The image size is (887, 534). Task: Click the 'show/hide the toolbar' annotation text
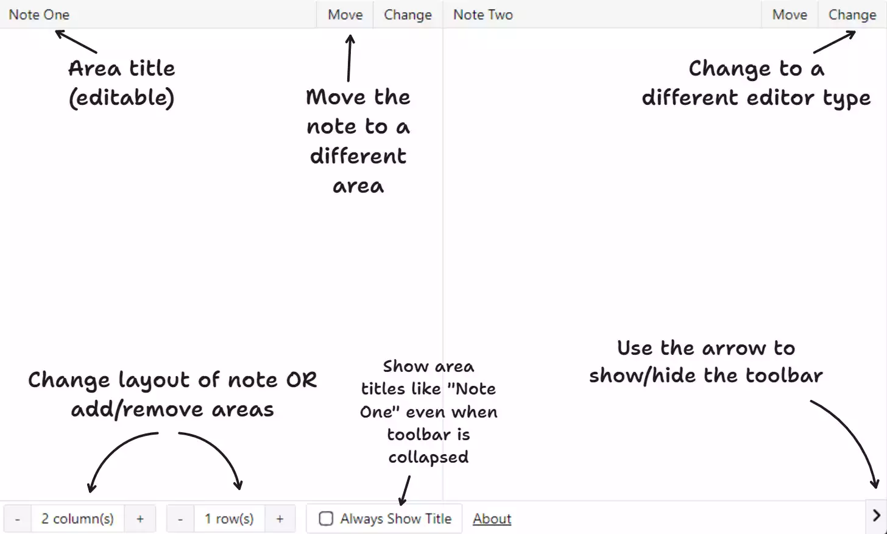(x=705, y=376)
